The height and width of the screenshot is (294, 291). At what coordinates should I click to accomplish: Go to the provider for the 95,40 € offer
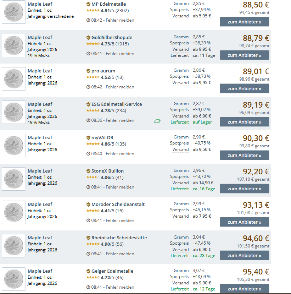pos(244,289)
